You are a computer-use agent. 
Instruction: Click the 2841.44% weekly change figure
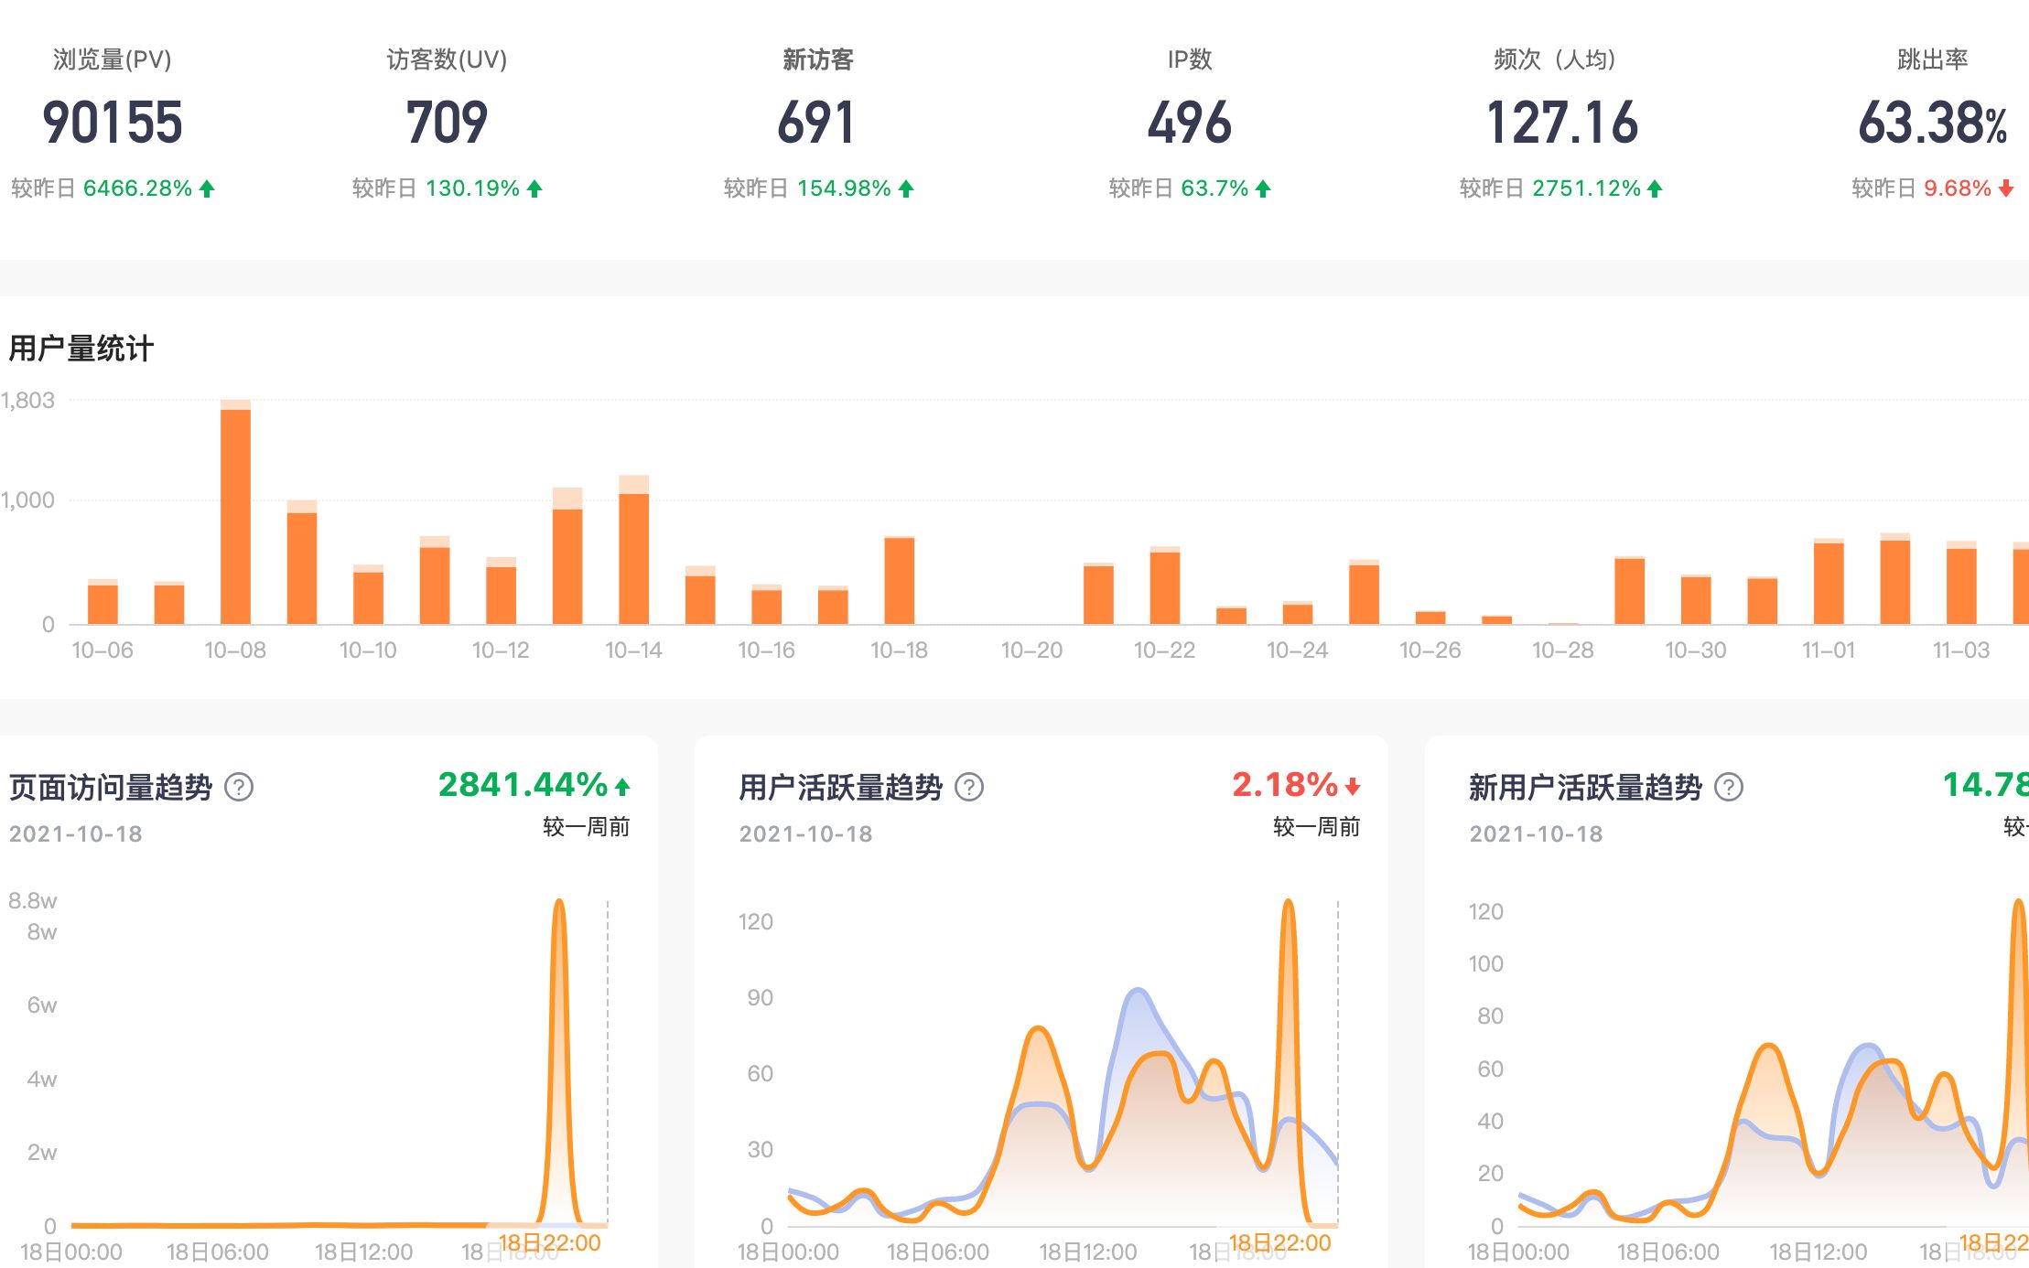click(523, 785)
